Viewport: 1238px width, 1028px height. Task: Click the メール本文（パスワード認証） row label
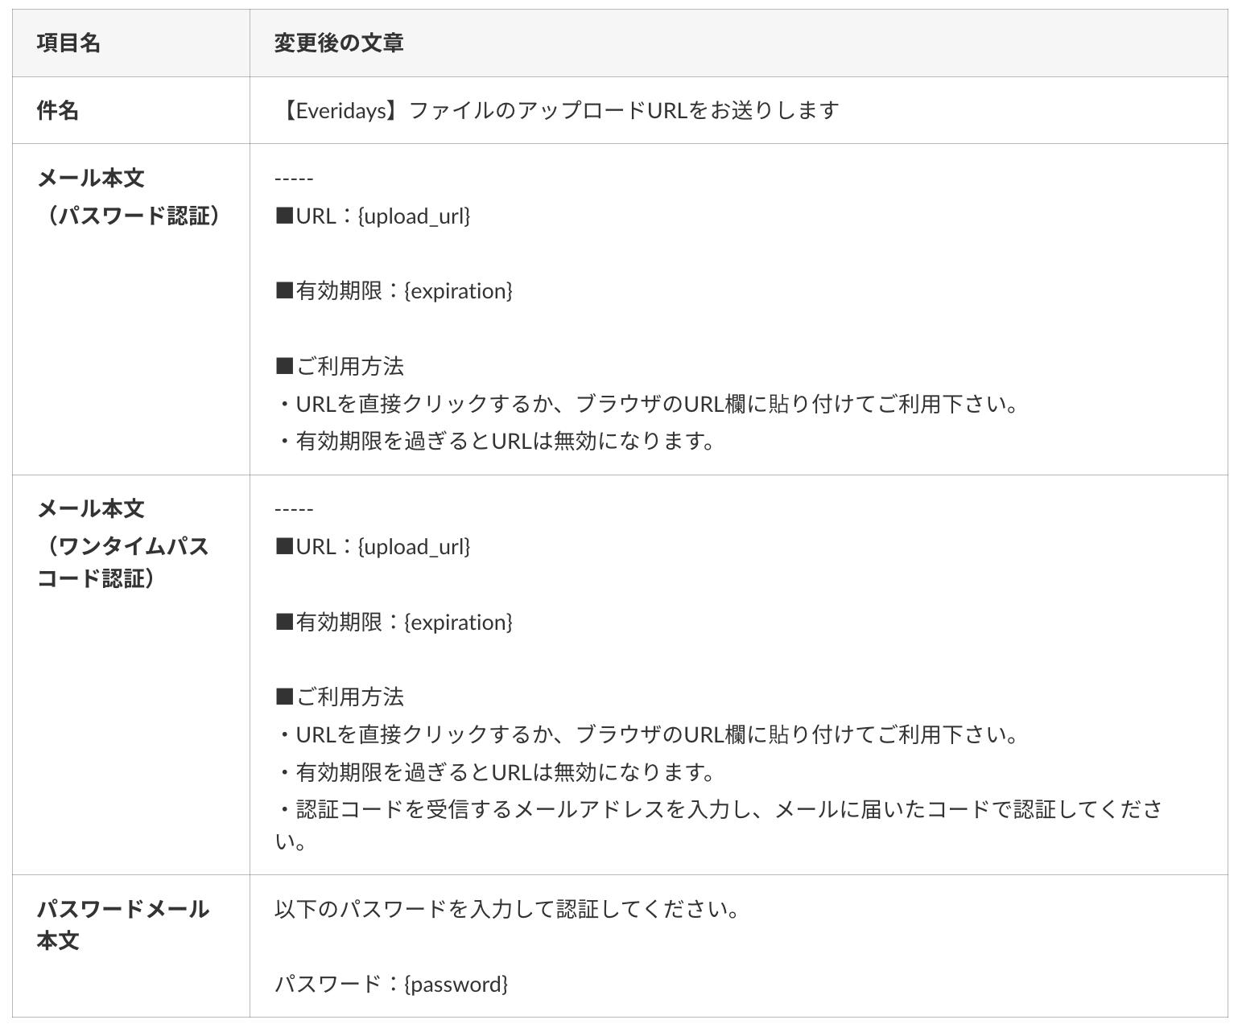click(x=129, y=197)
